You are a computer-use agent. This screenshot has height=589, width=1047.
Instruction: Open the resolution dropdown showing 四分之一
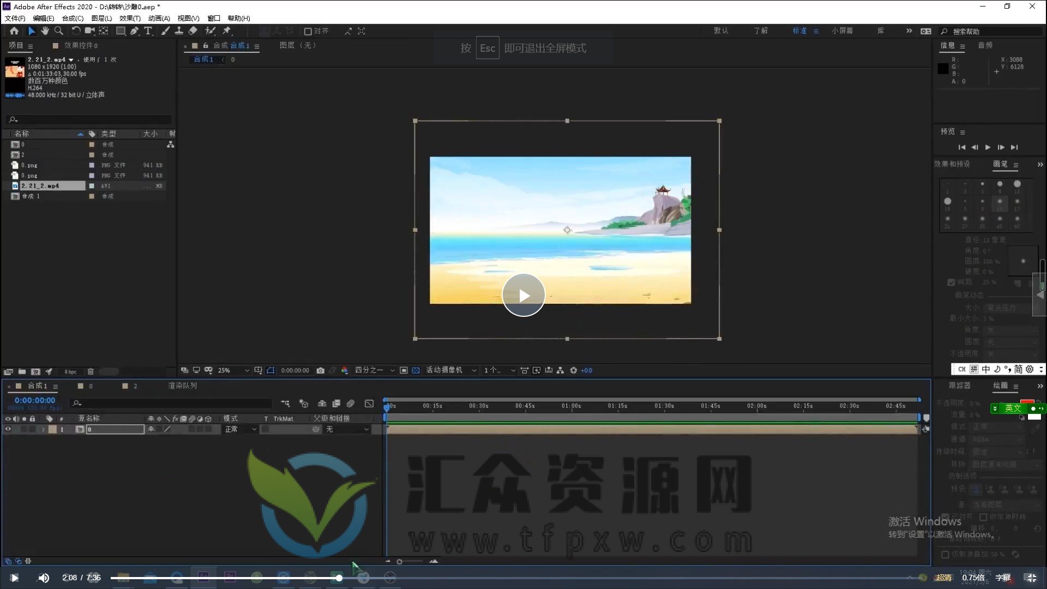tap(374, 370)
